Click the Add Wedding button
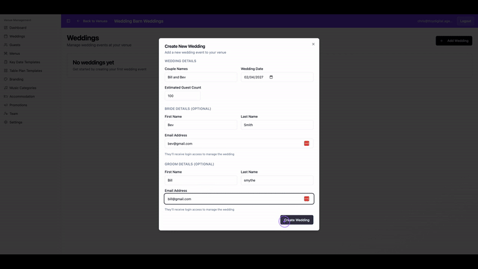The width and height of the screenshot is (478, 269). click(454, 41)
